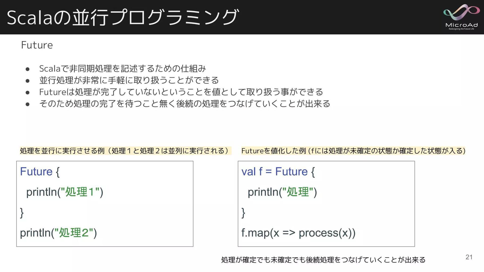Click the slide title Scalaの並行プログラミング
The height and width of the screenshot is (272, 484).
[123, 17]
